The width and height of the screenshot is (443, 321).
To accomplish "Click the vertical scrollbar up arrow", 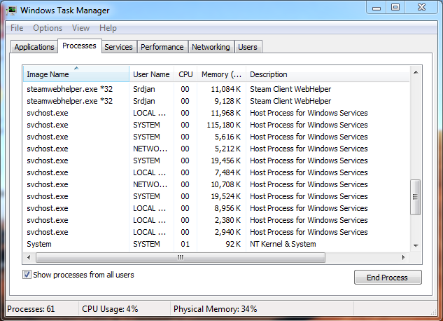I will 415,71.
